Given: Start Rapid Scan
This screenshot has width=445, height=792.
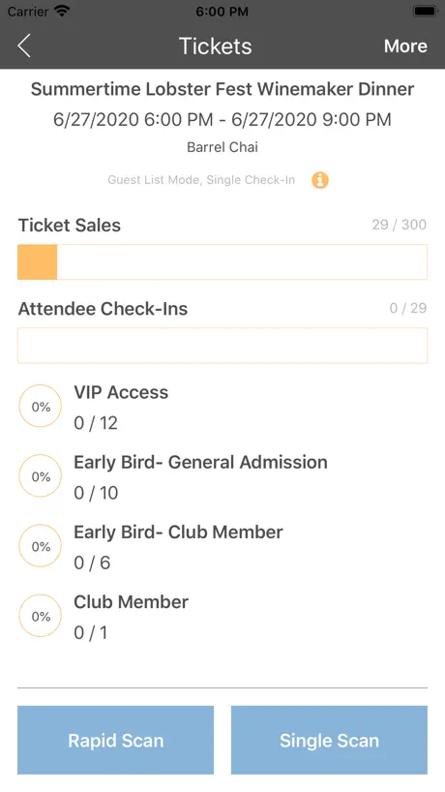Looking at the screenshot, I should 115,740.
